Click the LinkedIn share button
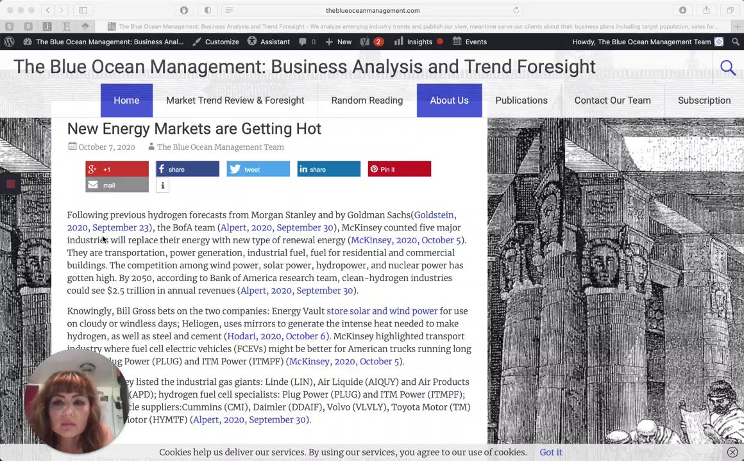 pyautogui.click(x=329, y=168)
